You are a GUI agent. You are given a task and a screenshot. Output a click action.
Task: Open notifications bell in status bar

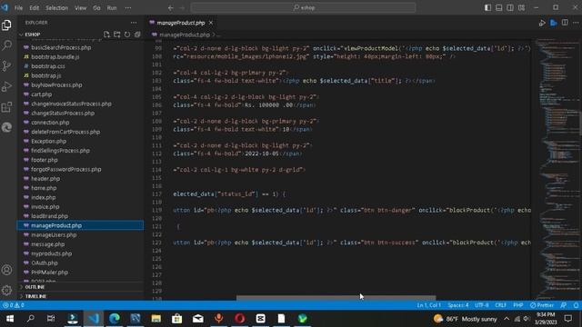[576, 305]
